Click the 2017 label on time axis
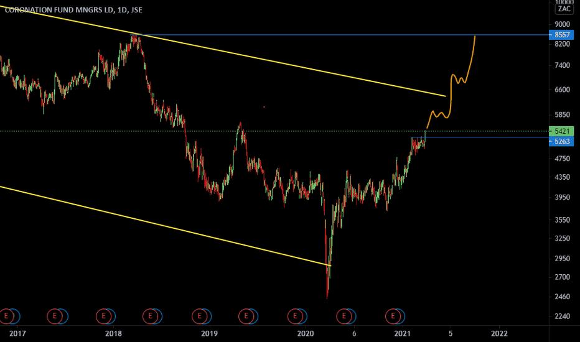The width and height of the screenshot is (580, 342). 17,333
